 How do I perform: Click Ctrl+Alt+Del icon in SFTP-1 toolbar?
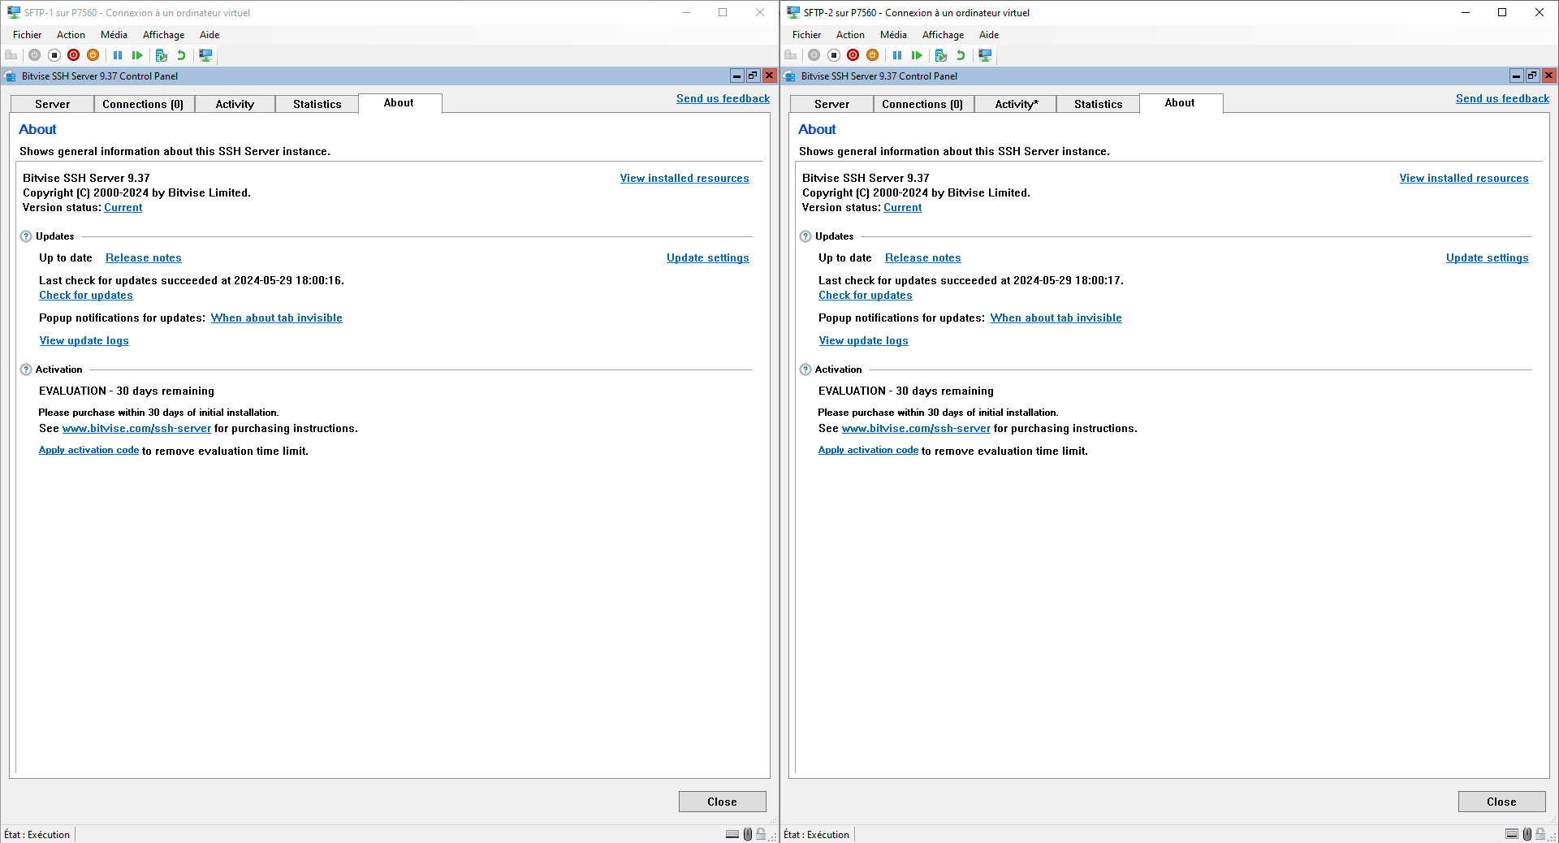(x=11, y=55)
